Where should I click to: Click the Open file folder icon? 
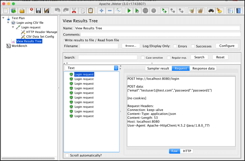pos(22,11)
